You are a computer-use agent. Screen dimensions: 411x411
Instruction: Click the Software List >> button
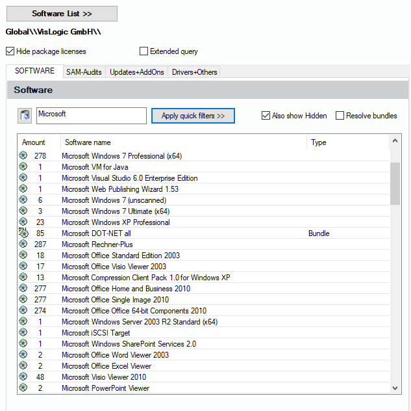tap(62, 14)
